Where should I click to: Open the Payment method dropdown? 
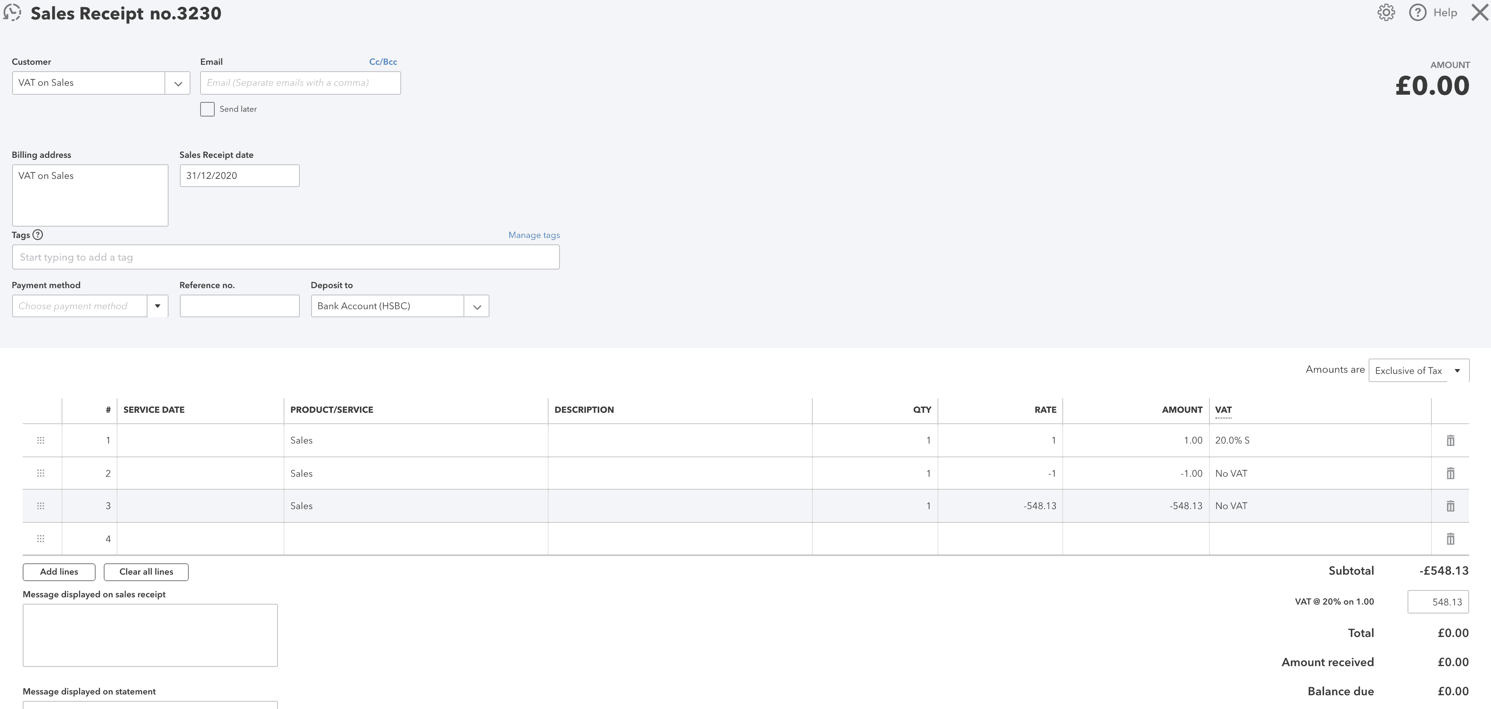coord(158,306)
